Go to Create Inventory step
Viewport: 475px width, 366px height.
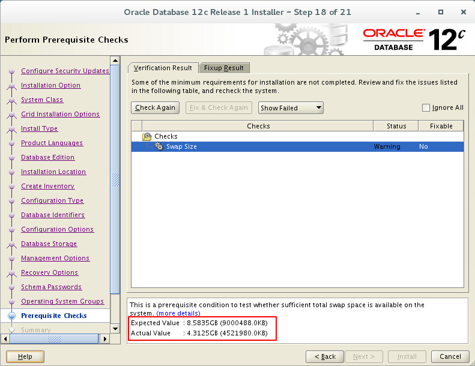click(48, 186)
